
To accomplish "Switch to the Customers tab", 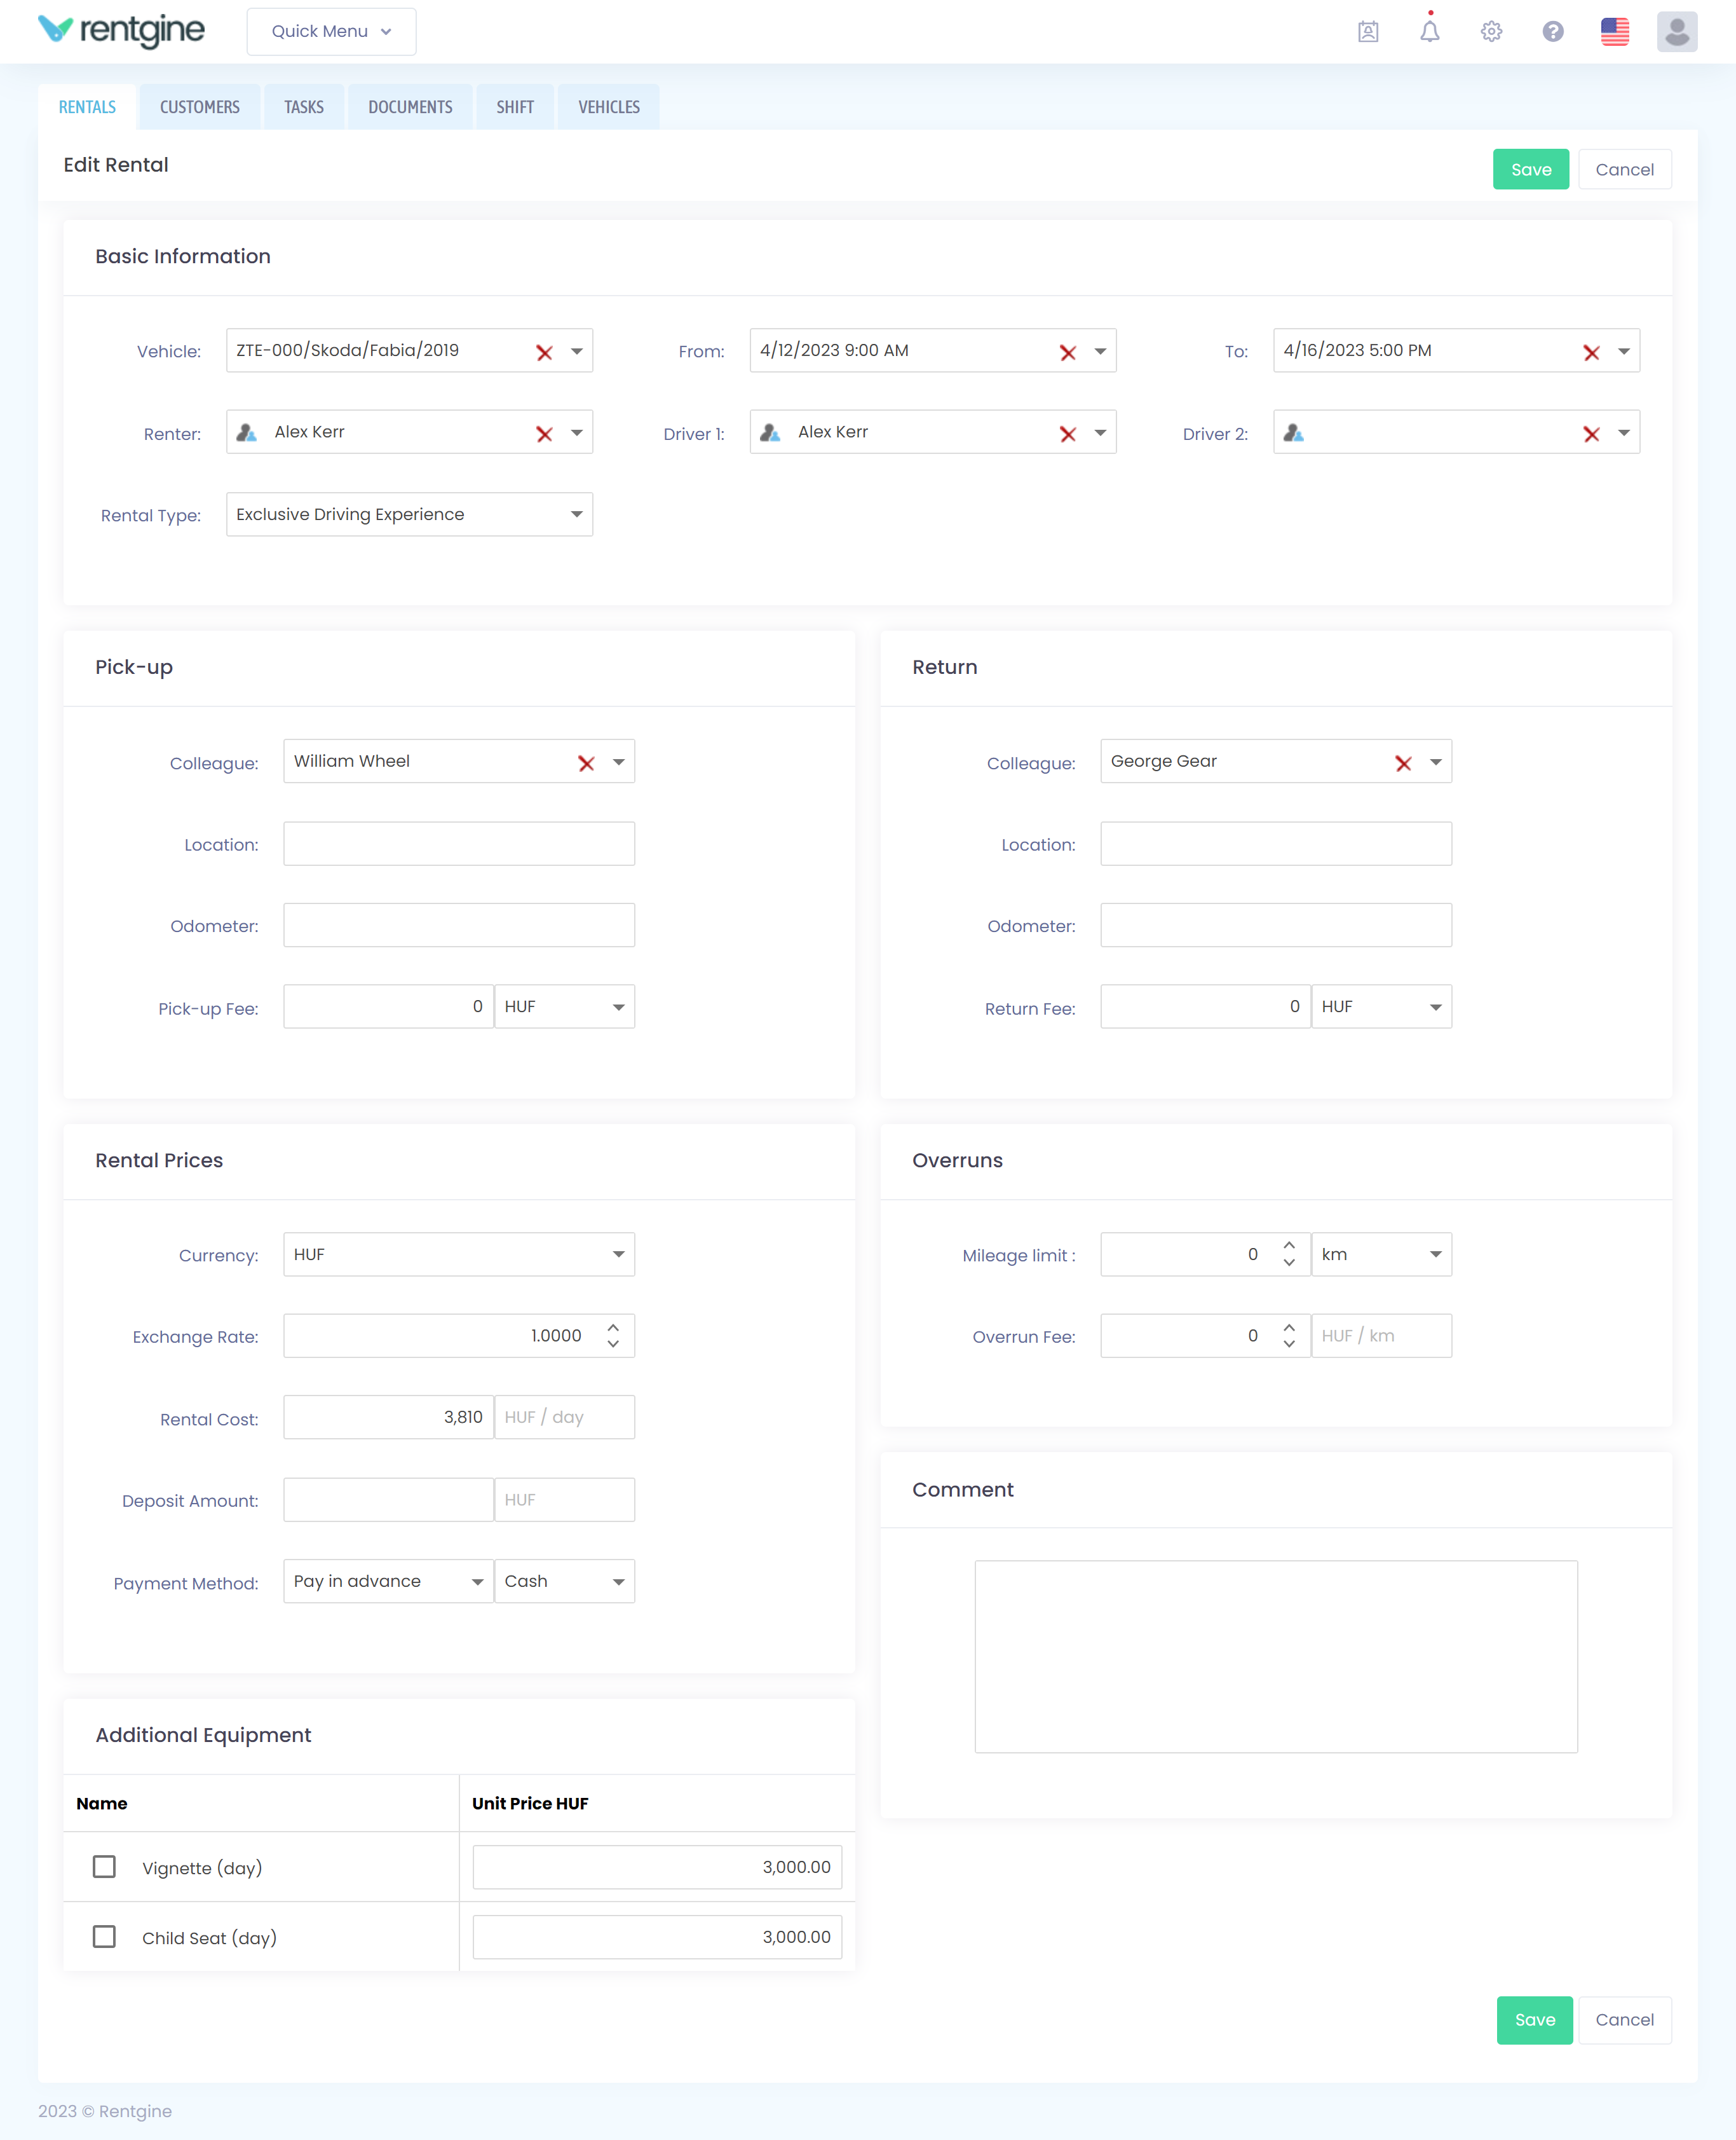I will click(199, 107).
